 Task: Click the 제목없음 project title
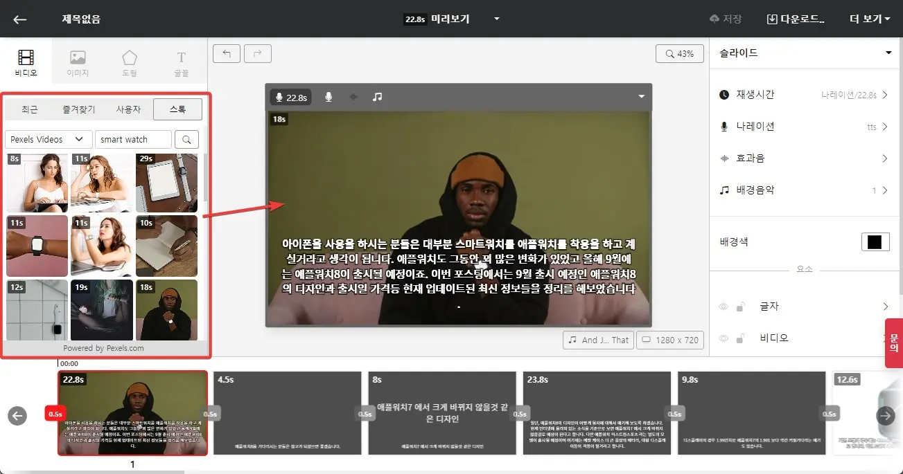click(81, 19)
